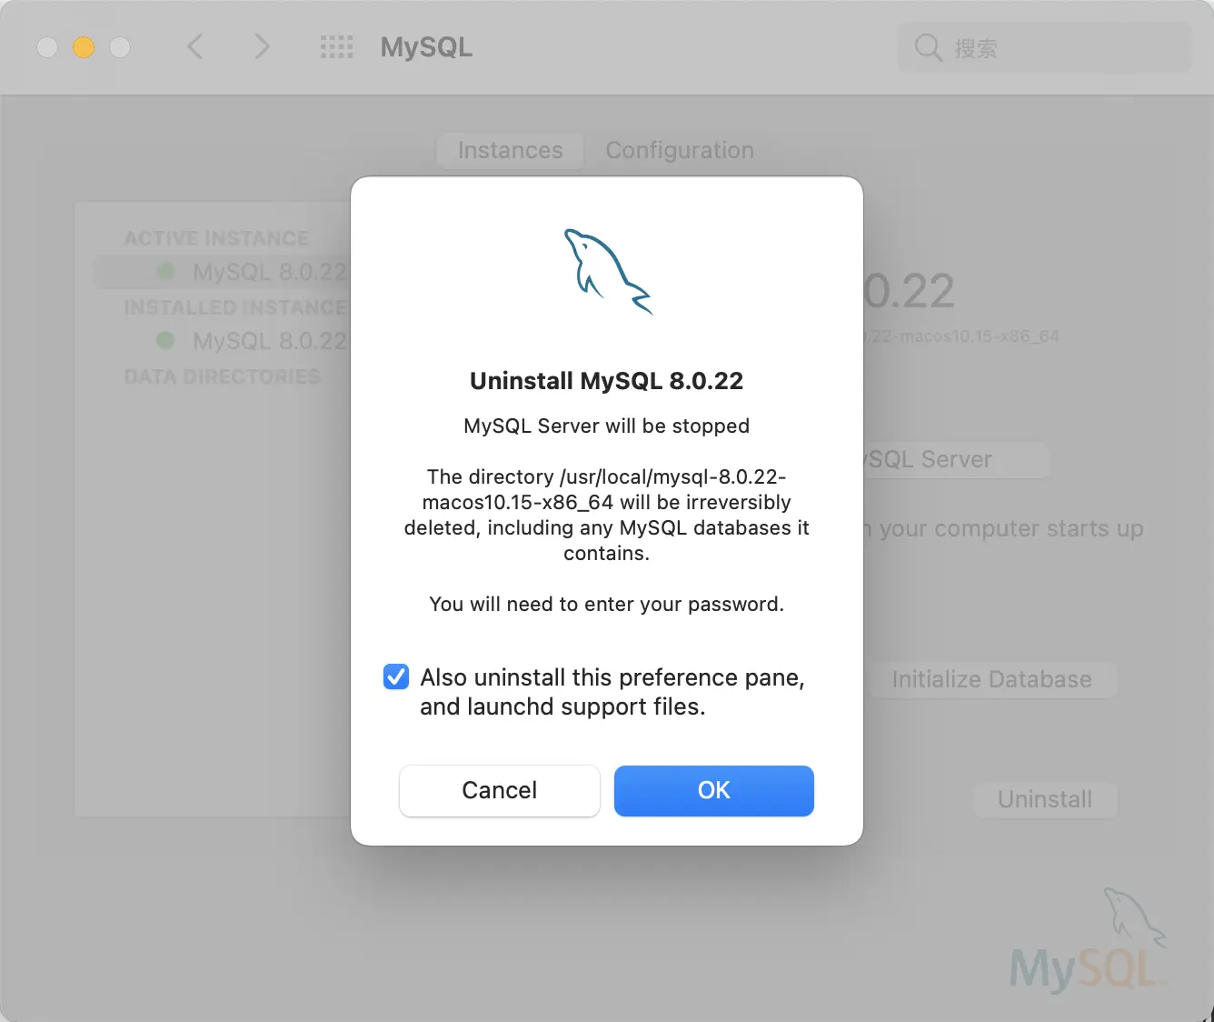Screen dimensions: 1214x1022
Task: Click the ACTIVE INSTANCE heading
Action: click(x=216, y=238)
